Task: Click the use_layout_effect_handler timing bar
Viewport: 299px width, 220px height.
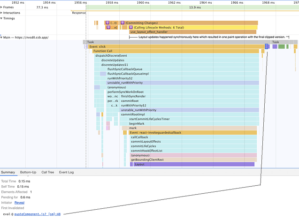Action: point(193,32)
